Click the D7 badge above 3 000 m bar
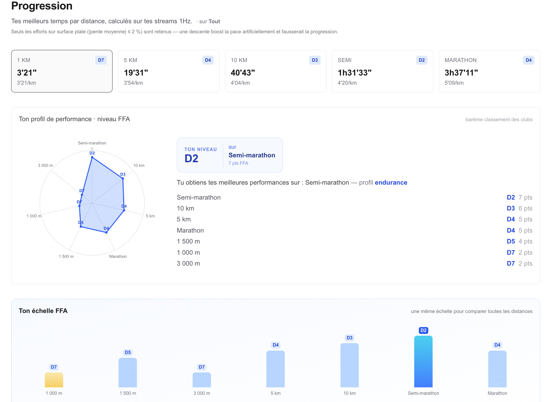 [202, 367]
